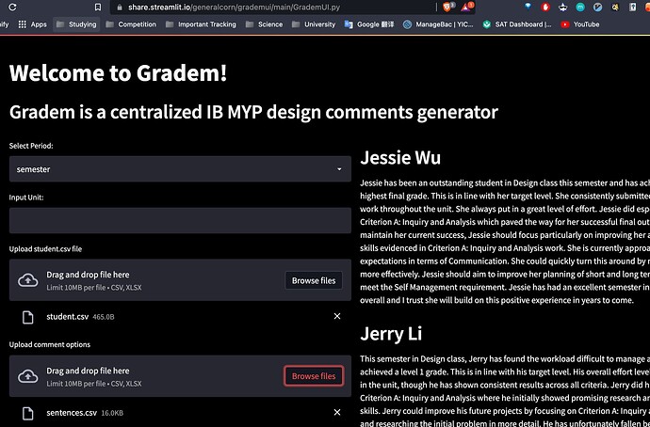The width and height of the screenshot is (650, 427).
Task: Click the bookmark icon beside the address bar
Action: point(98,7)
